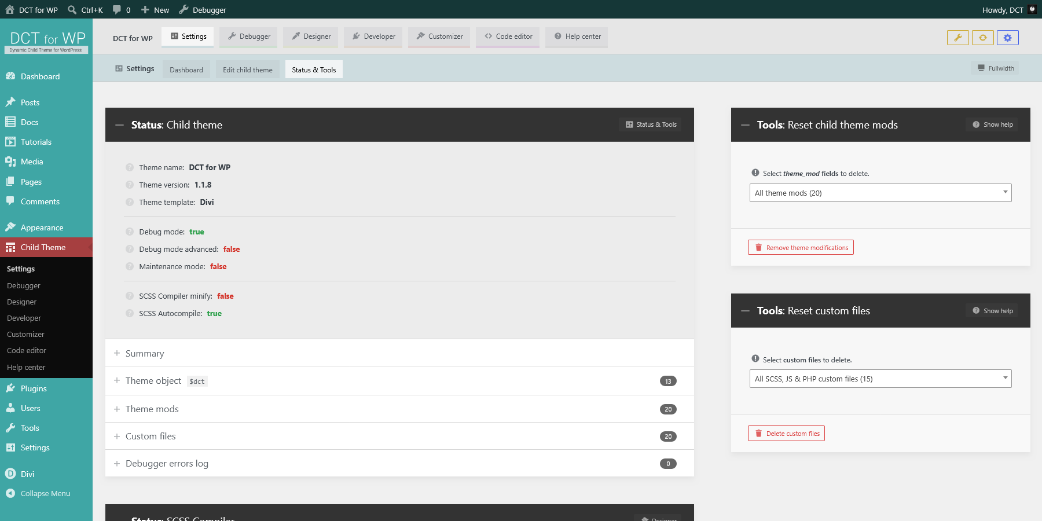
Task: Open Designer in Child Theme submenu
Action: (x=21, y=302)
